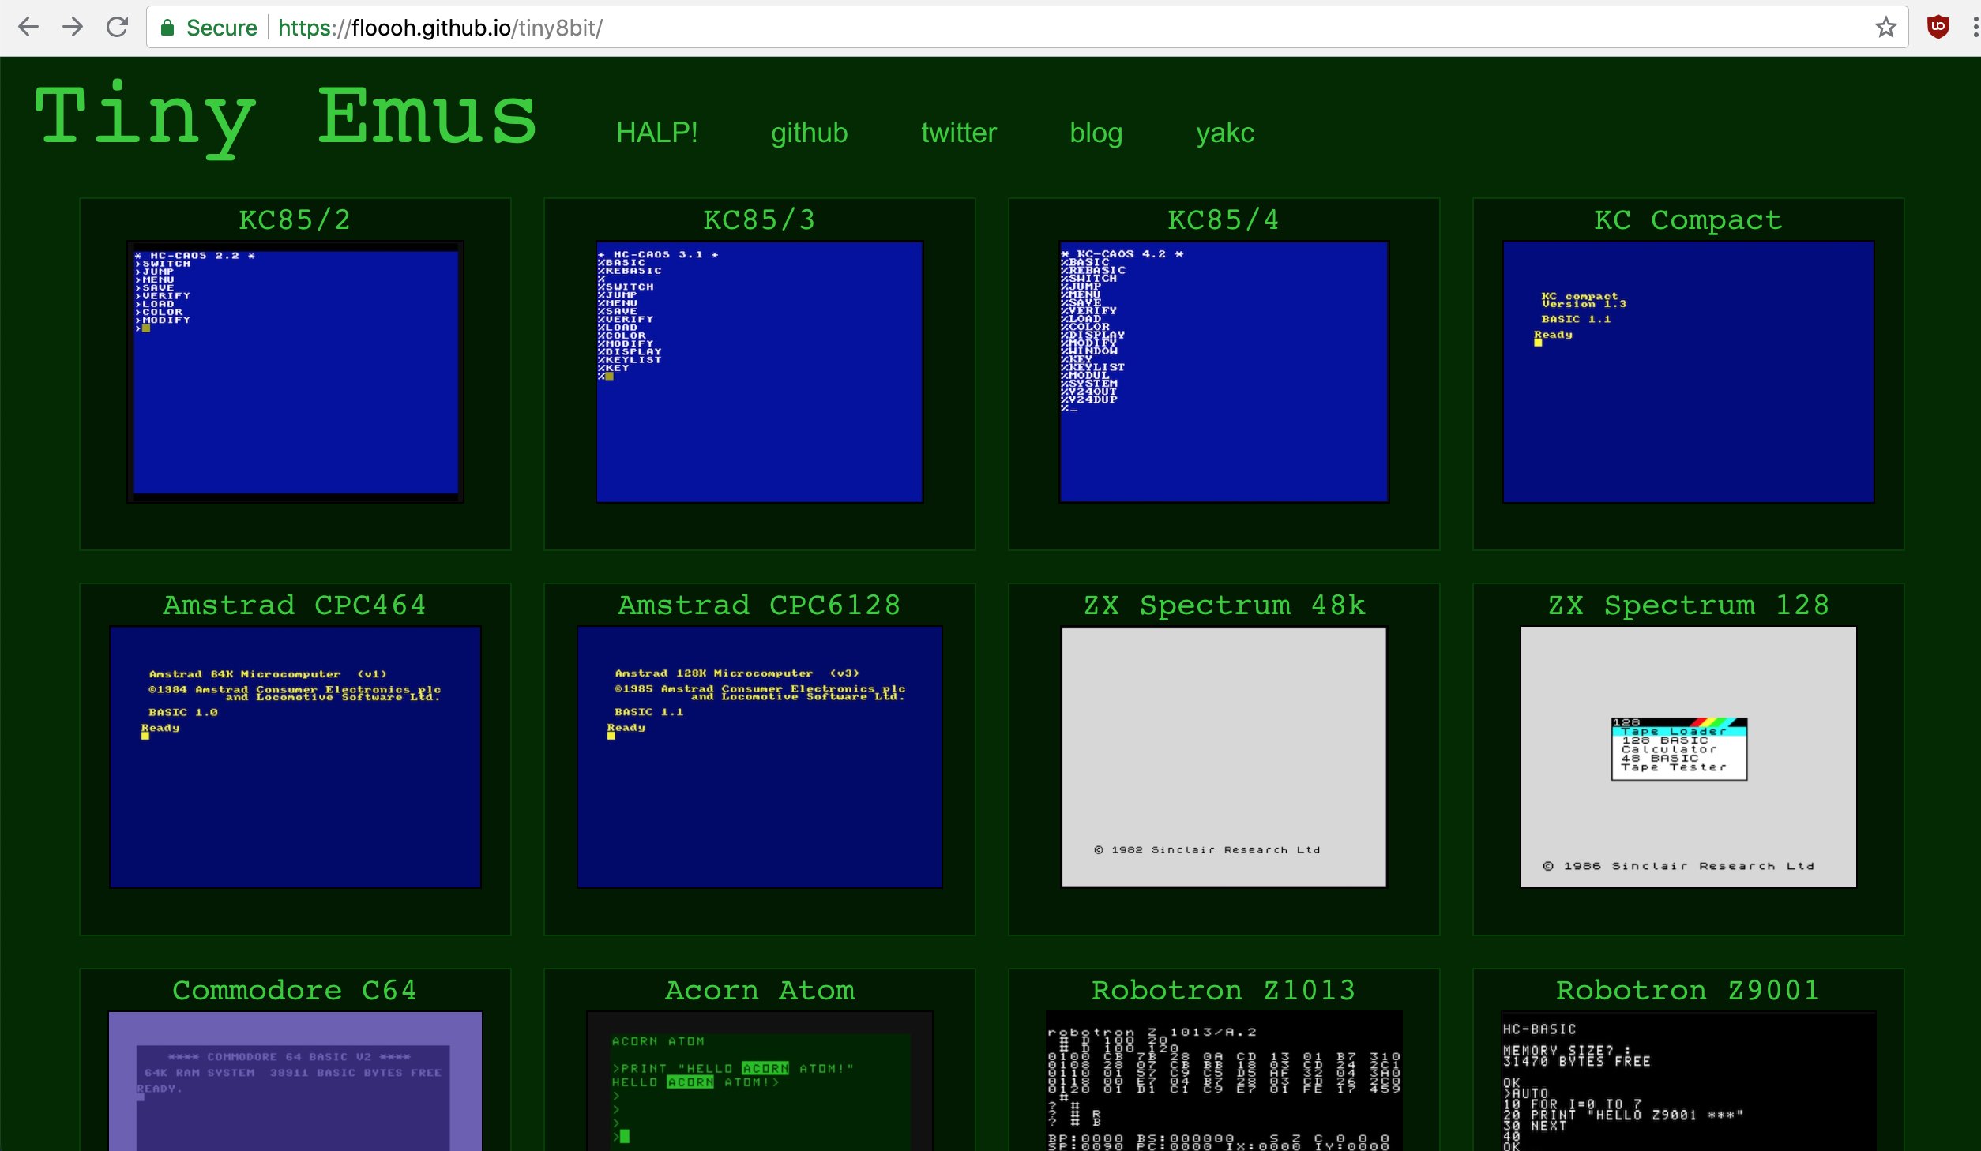
Task: Click the green Secure padlock icon
Action: pyautogui.click(x=167, y=28)
